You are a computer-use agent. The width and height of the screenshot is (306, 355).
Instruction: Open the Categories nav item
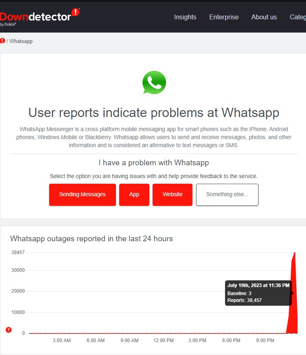[x=298, y=17]
